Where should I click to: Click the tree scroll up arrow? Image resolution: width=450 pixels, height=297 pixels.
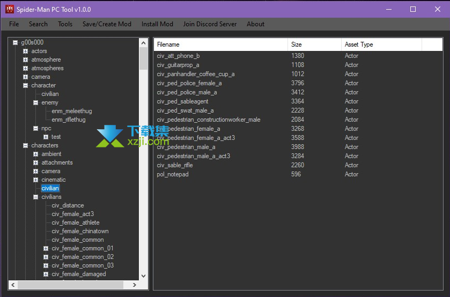click(144, 43)
